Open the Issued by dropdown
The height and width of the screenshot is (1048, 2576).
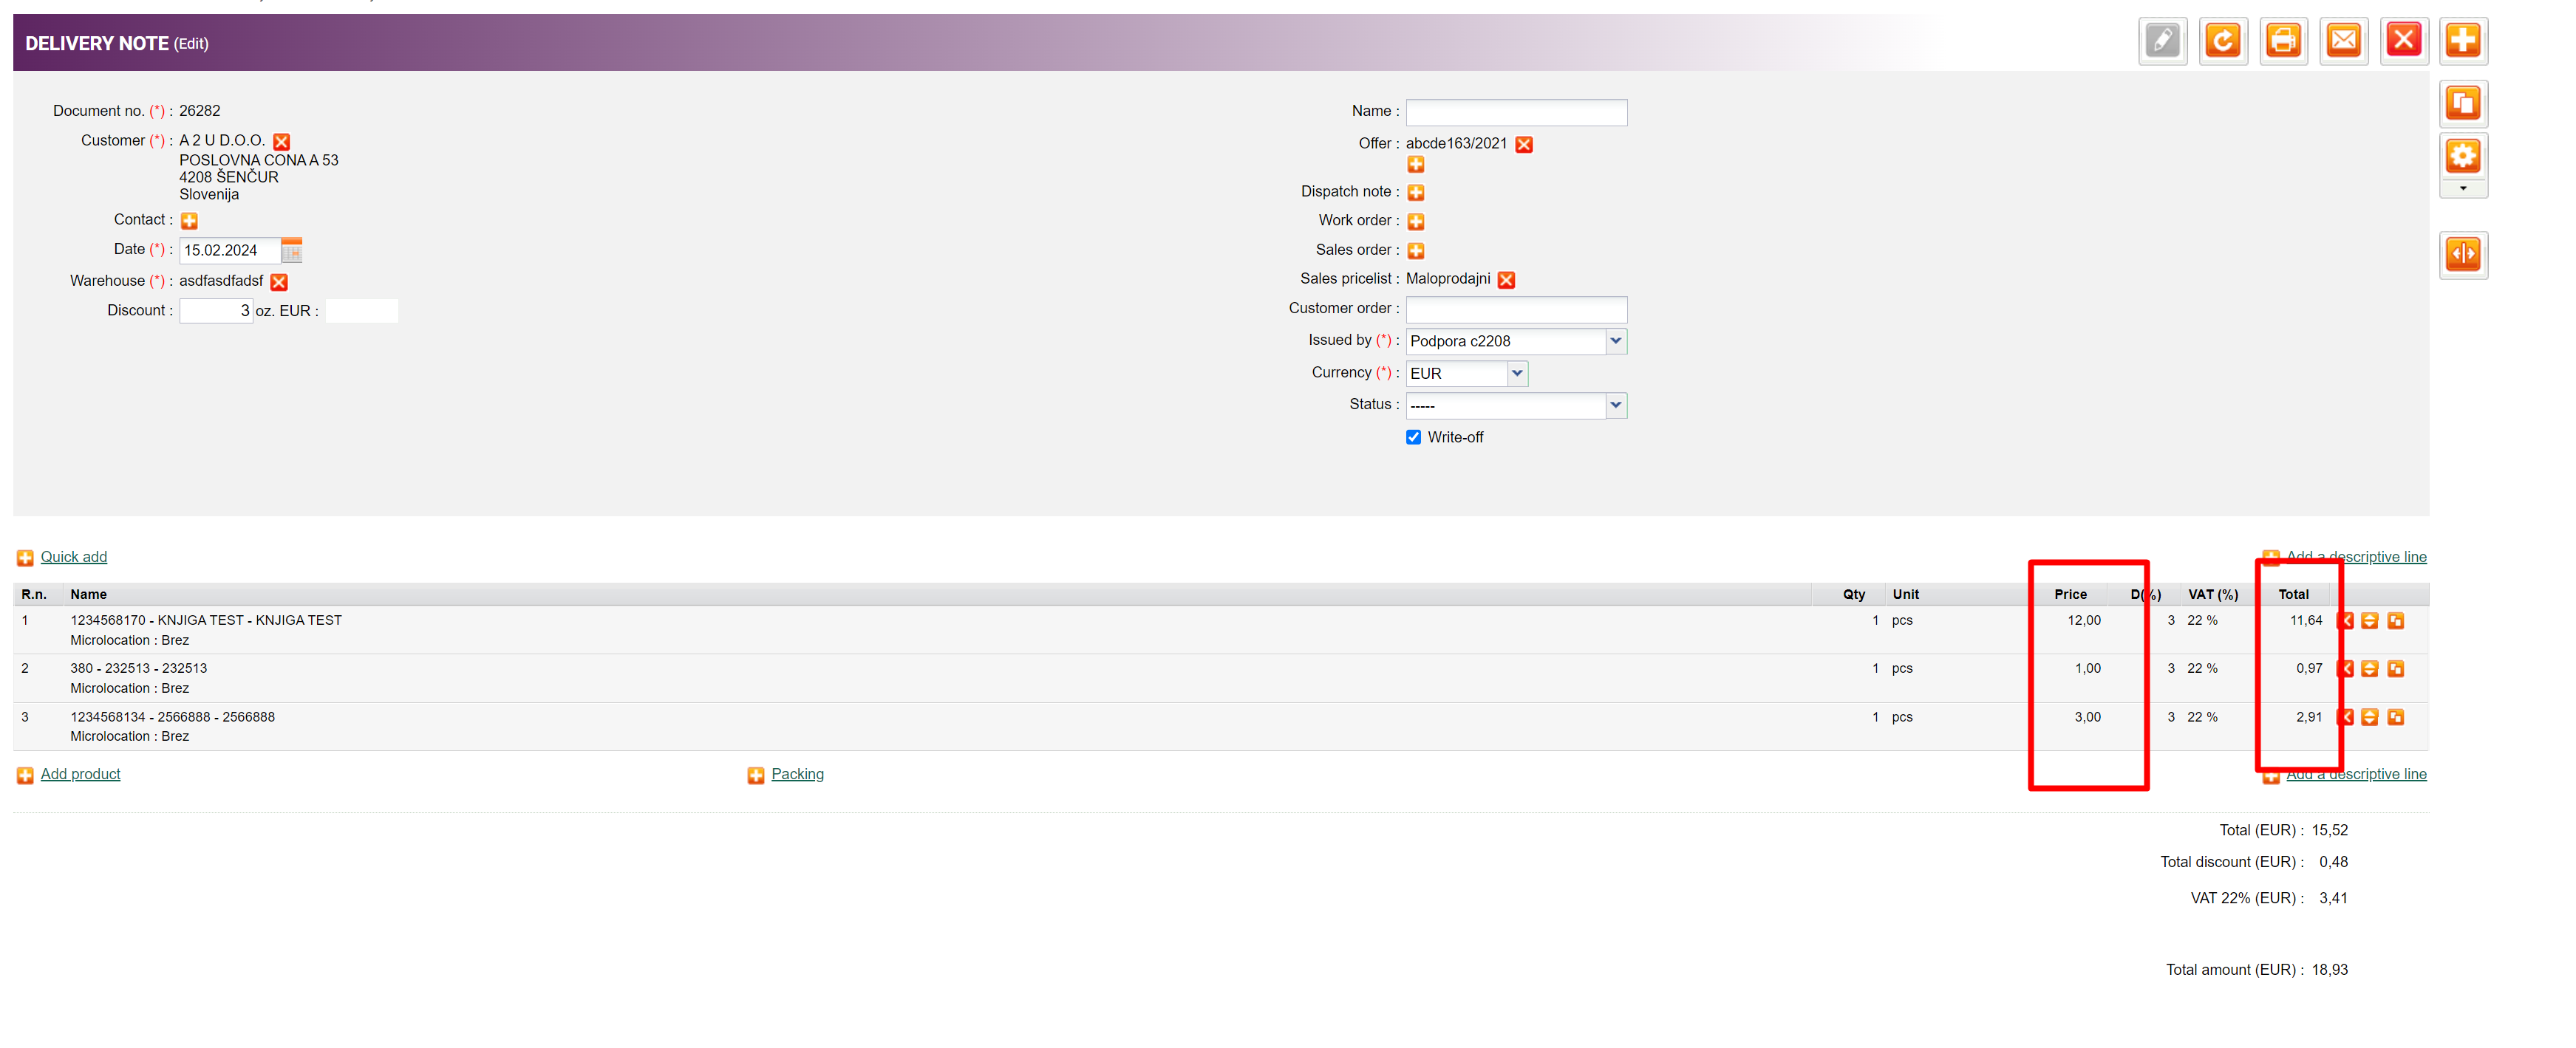click(1615, 340)
